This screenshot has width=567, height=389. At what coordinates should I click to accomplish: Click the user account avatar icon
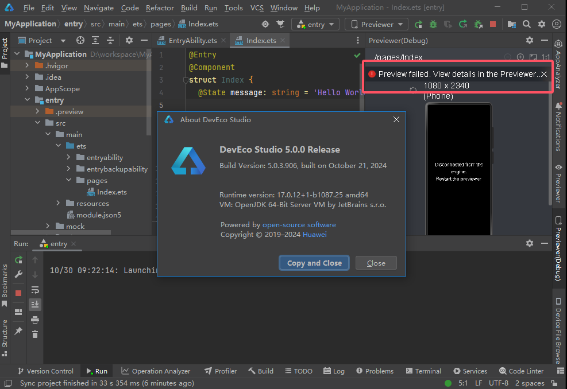(557, 24)
